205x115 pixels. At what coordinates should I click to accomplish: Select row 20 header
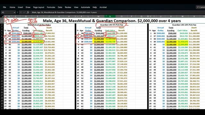coord(2,75)
